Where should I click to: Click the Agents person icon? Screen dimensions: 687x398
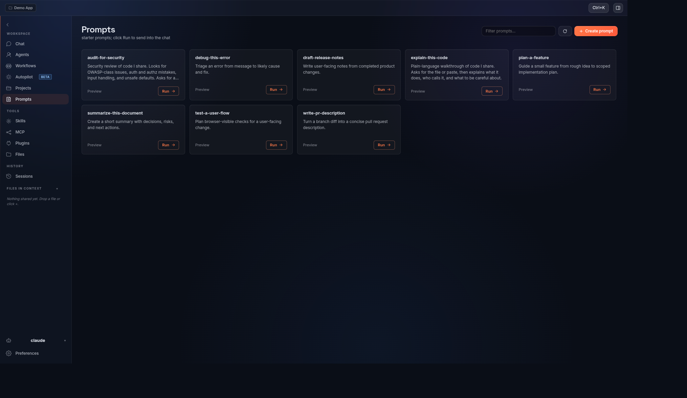[x=9, y=55]
